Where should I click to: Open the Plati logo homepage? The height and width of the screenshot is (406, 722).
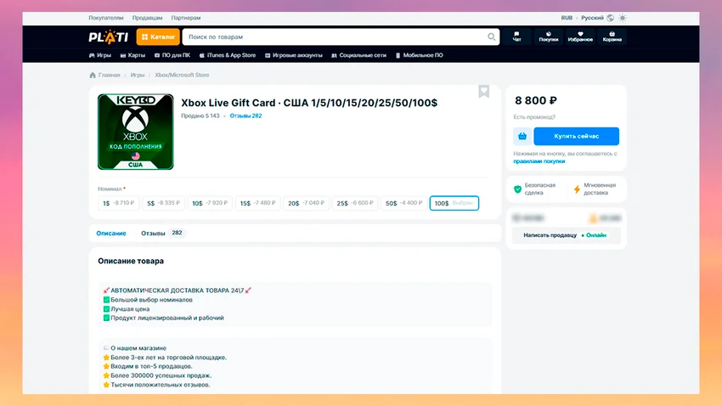pyautogui.click(x=108, y=37)
